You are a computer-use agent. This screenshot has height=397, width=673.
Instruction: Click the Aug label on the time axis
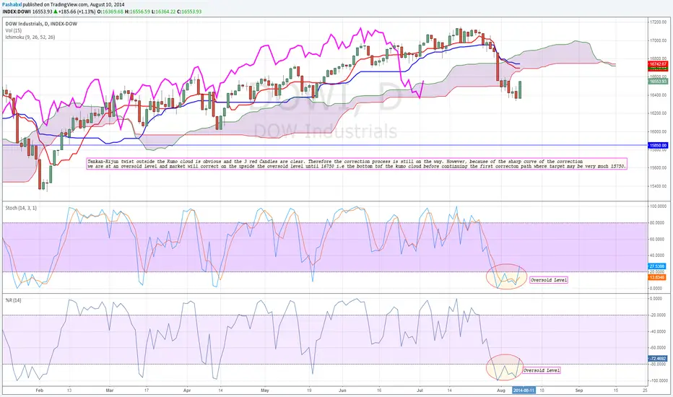click(x=501, y=391)
